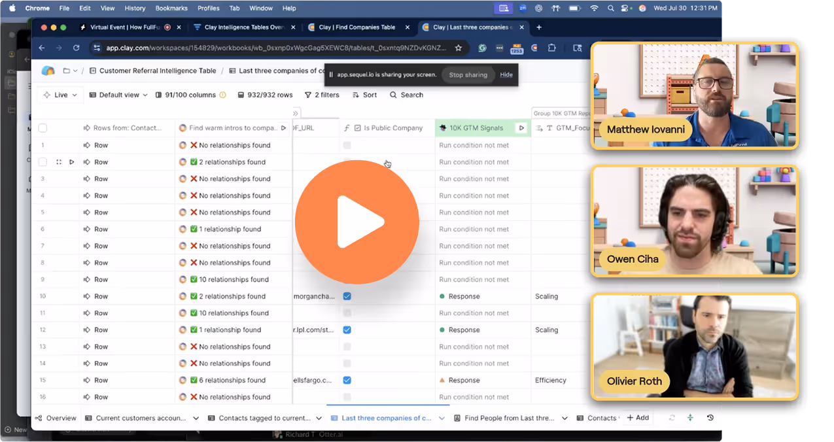Select Matthew Iovanni's video thumbnail
The image size is (834, 442).
[x=694, y=96]
